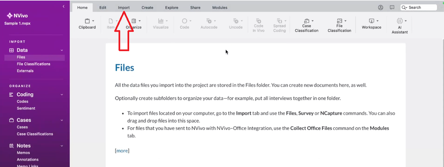Select Memos in the sidebar
The image size is (444, 167).
[23, 153]
